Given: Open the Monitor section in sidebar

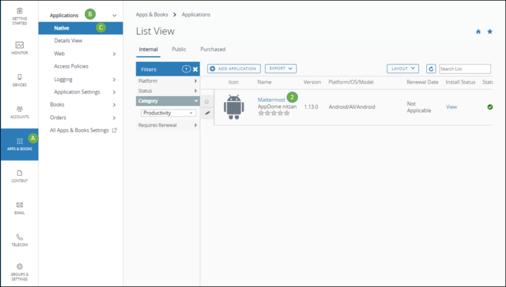Looking at the screenshot, I should [x=19, y=49].
